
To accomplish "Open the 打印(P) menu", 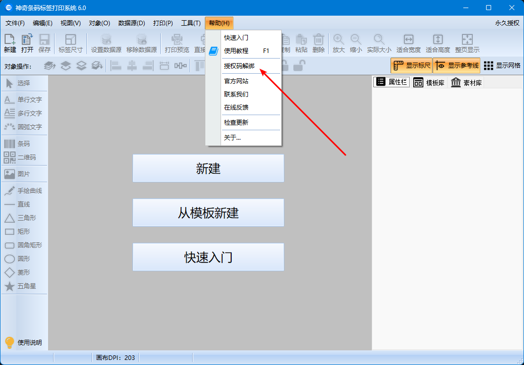I will [x=163, y=23].
